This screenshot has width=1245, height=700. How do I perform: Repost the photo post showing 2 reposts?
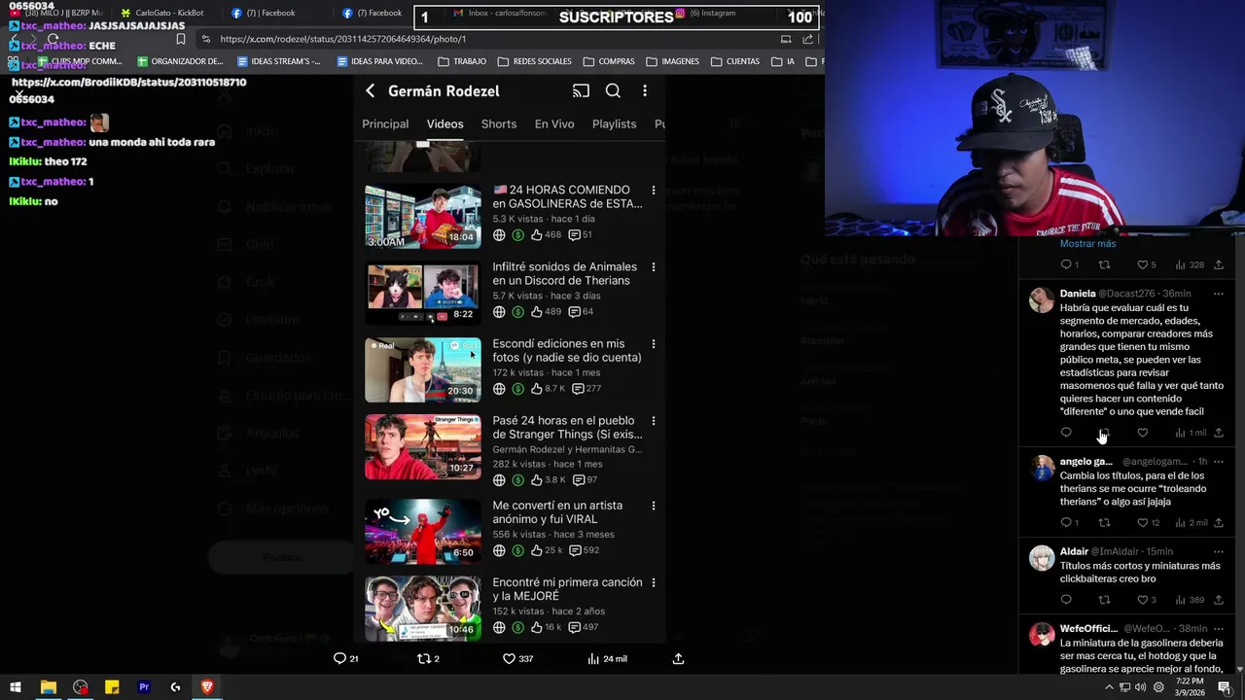coord(423,658)
